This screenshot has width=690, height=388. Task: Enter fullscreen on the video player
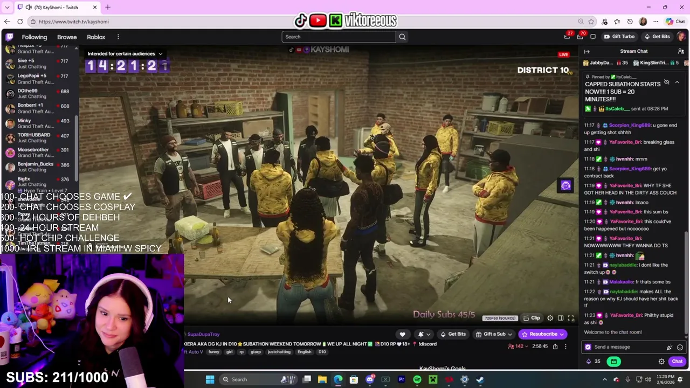pos(571,318)
